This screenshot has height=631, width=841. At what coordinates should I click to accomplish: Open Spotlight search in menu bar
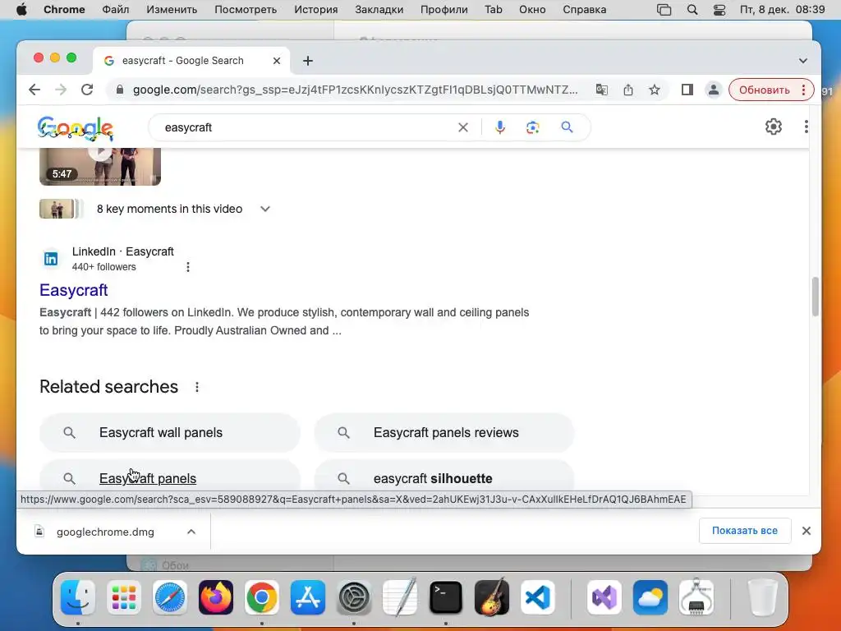[x=692, y=10]
